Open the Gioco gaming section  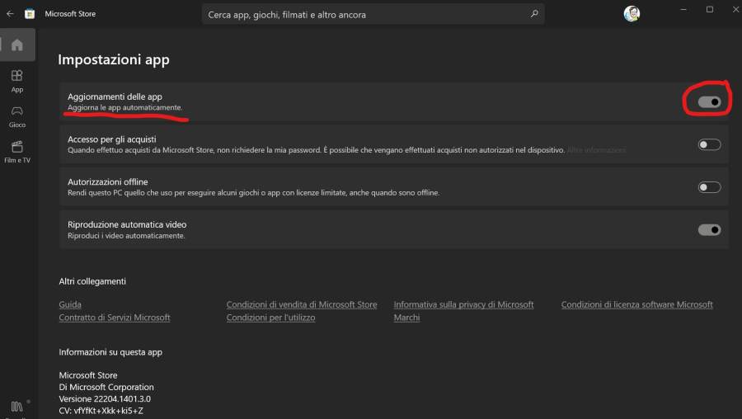(16, 115)
